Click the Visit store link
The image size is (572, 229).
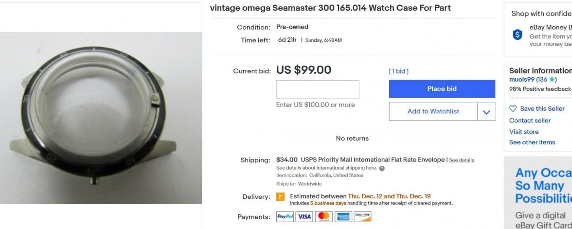point(524,132)
